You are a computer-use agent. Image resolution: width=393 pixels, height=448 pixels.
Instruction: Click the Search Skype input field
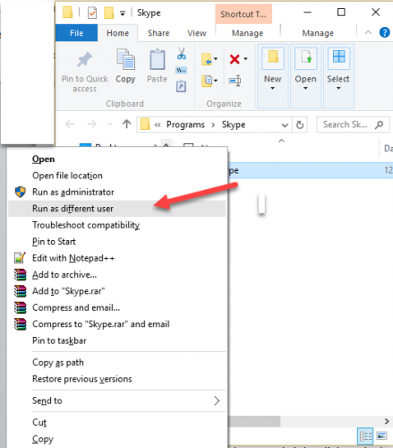coord(353,125)
